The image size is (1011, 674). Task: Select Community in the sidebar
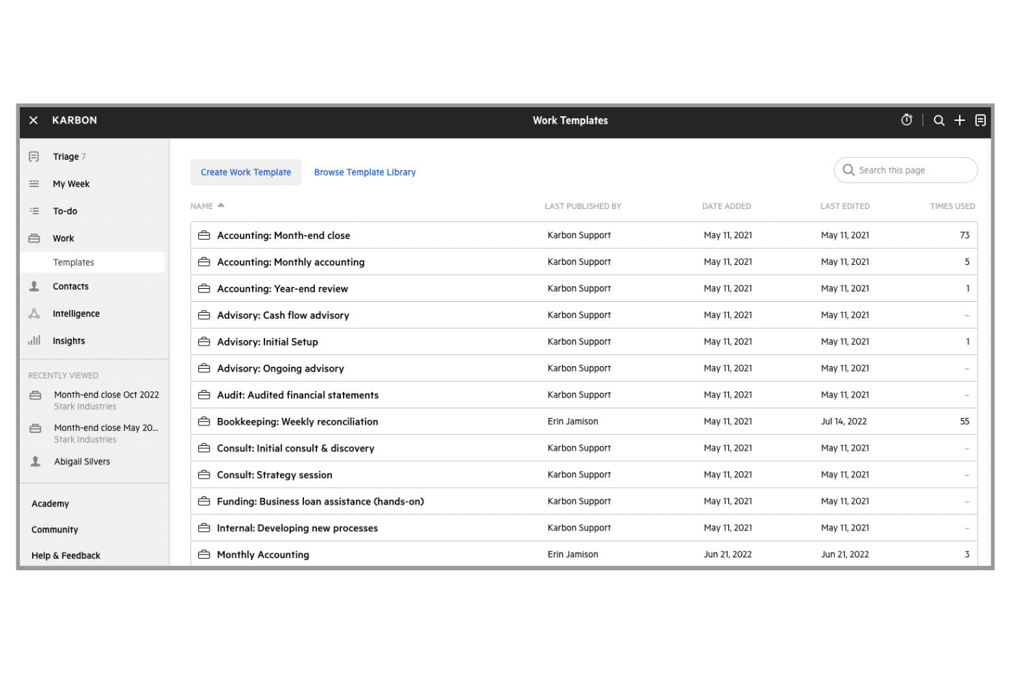55,529
